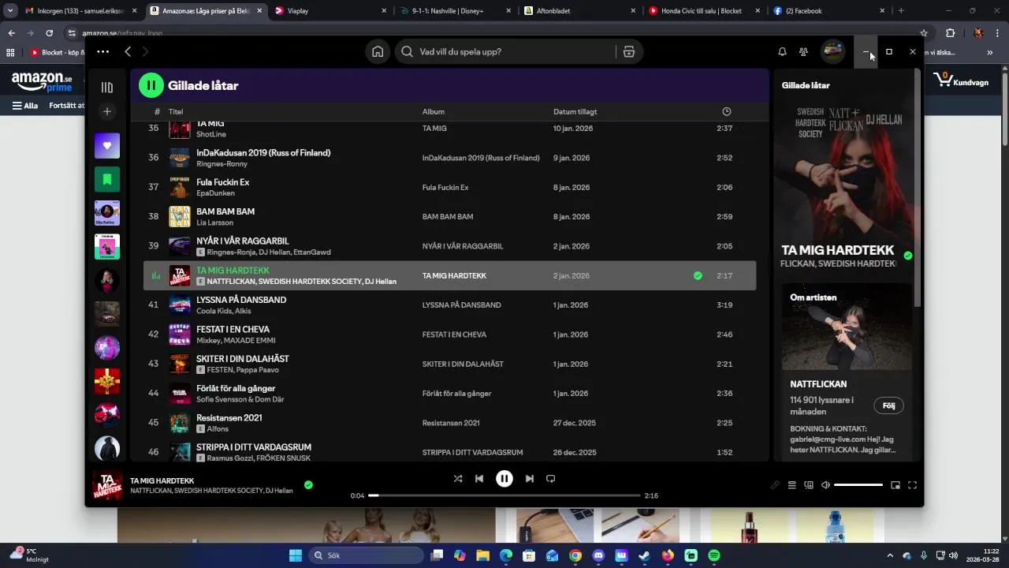Click the 'Vad vill du spela upp?' search field
1009x568 pixels.
click(504, 51)
